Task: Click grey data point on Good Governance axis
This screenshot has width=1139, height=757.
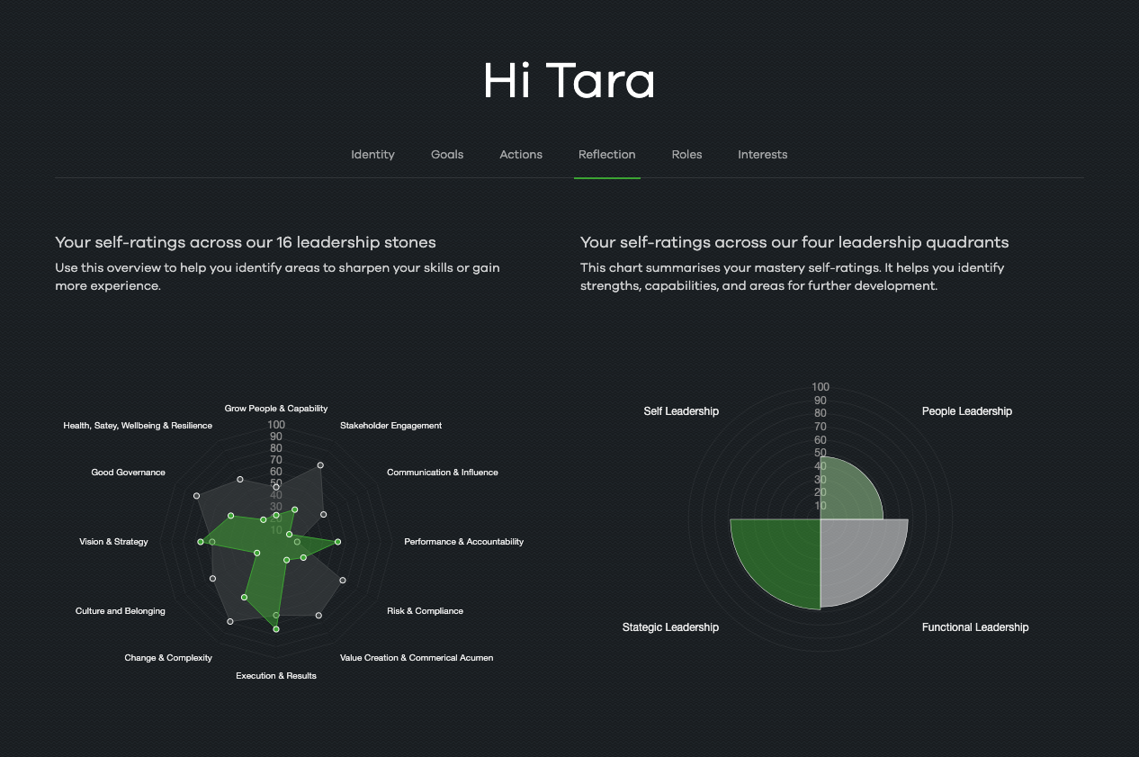Action: pyautogui.click(x=196, y=496)
